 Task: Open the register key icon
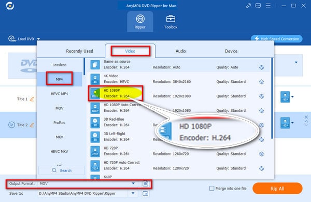click(x=248, y=6)
